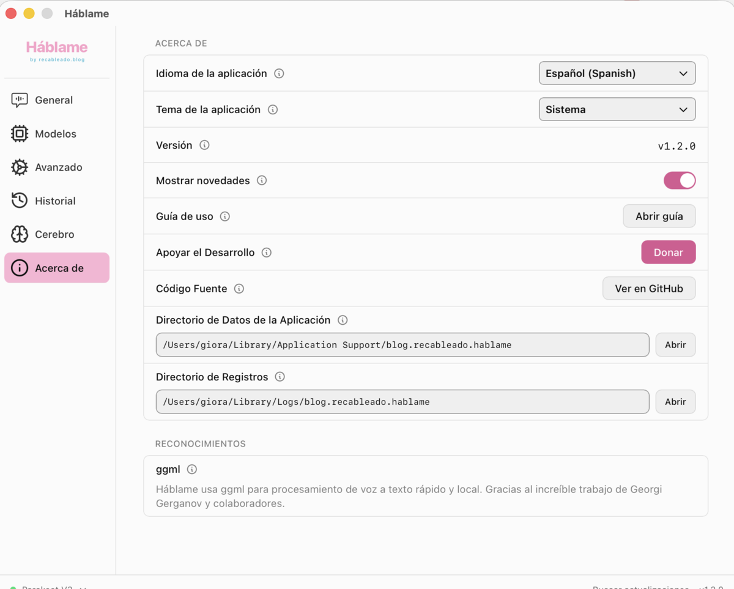The width and height of the screenshot is (734, 589).
Task: Click the Ver en GitHub button
Action: click(x=649, y=289)
